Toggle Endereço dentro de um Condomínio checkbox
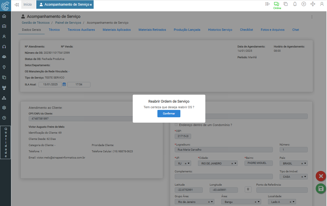 click(x=176, y=125)
